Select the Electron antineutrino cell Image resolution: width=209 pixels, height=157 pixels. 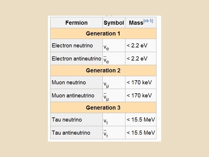point(76,58)
